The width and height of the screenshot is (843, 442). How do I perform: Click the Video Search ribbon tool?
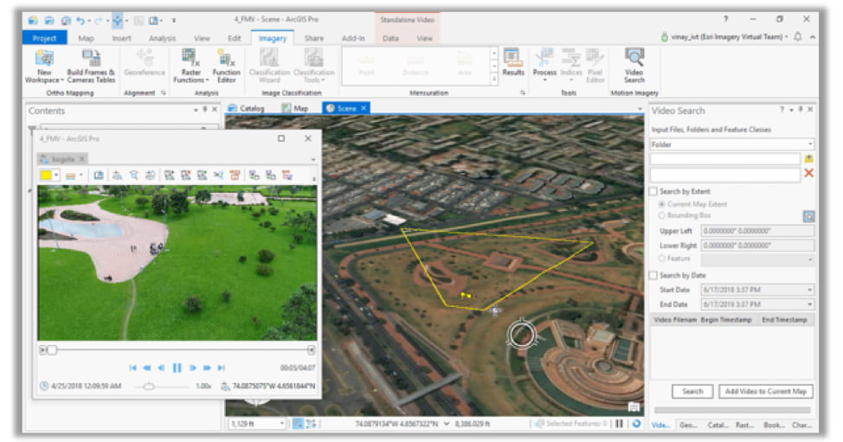634,66
